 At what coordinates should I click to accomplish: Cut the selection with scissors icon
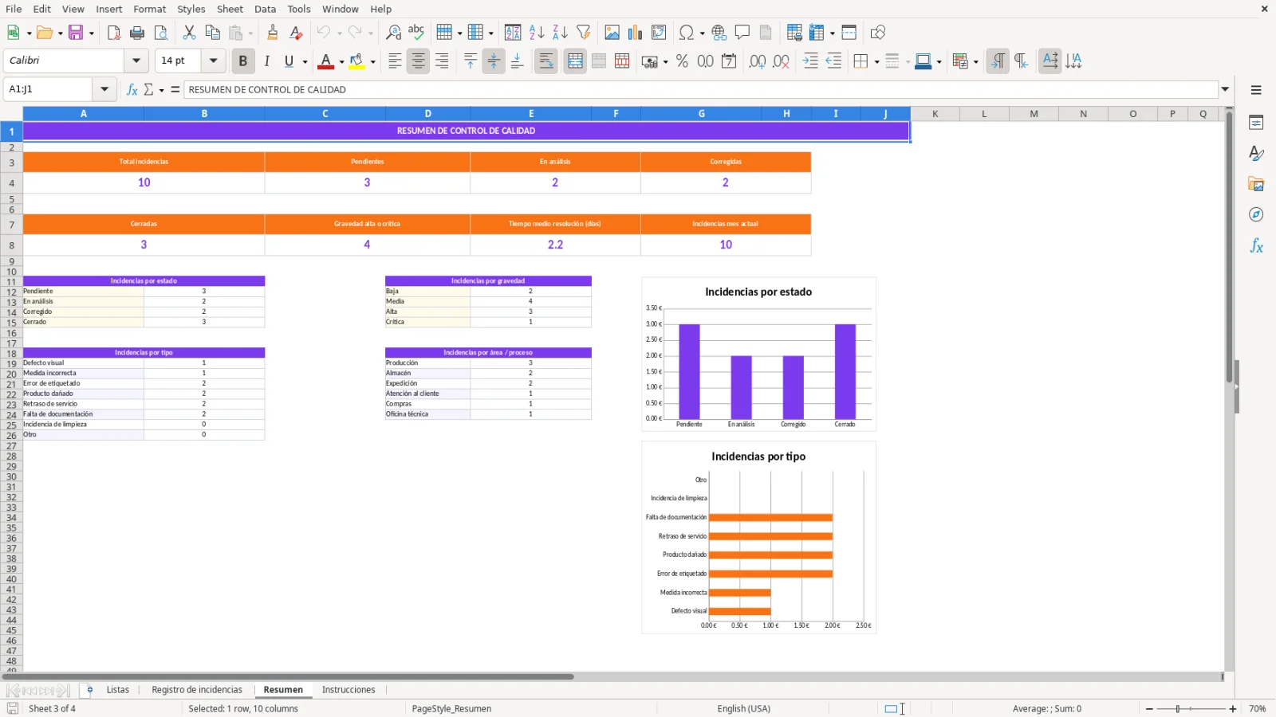click(x=189, y=33)
